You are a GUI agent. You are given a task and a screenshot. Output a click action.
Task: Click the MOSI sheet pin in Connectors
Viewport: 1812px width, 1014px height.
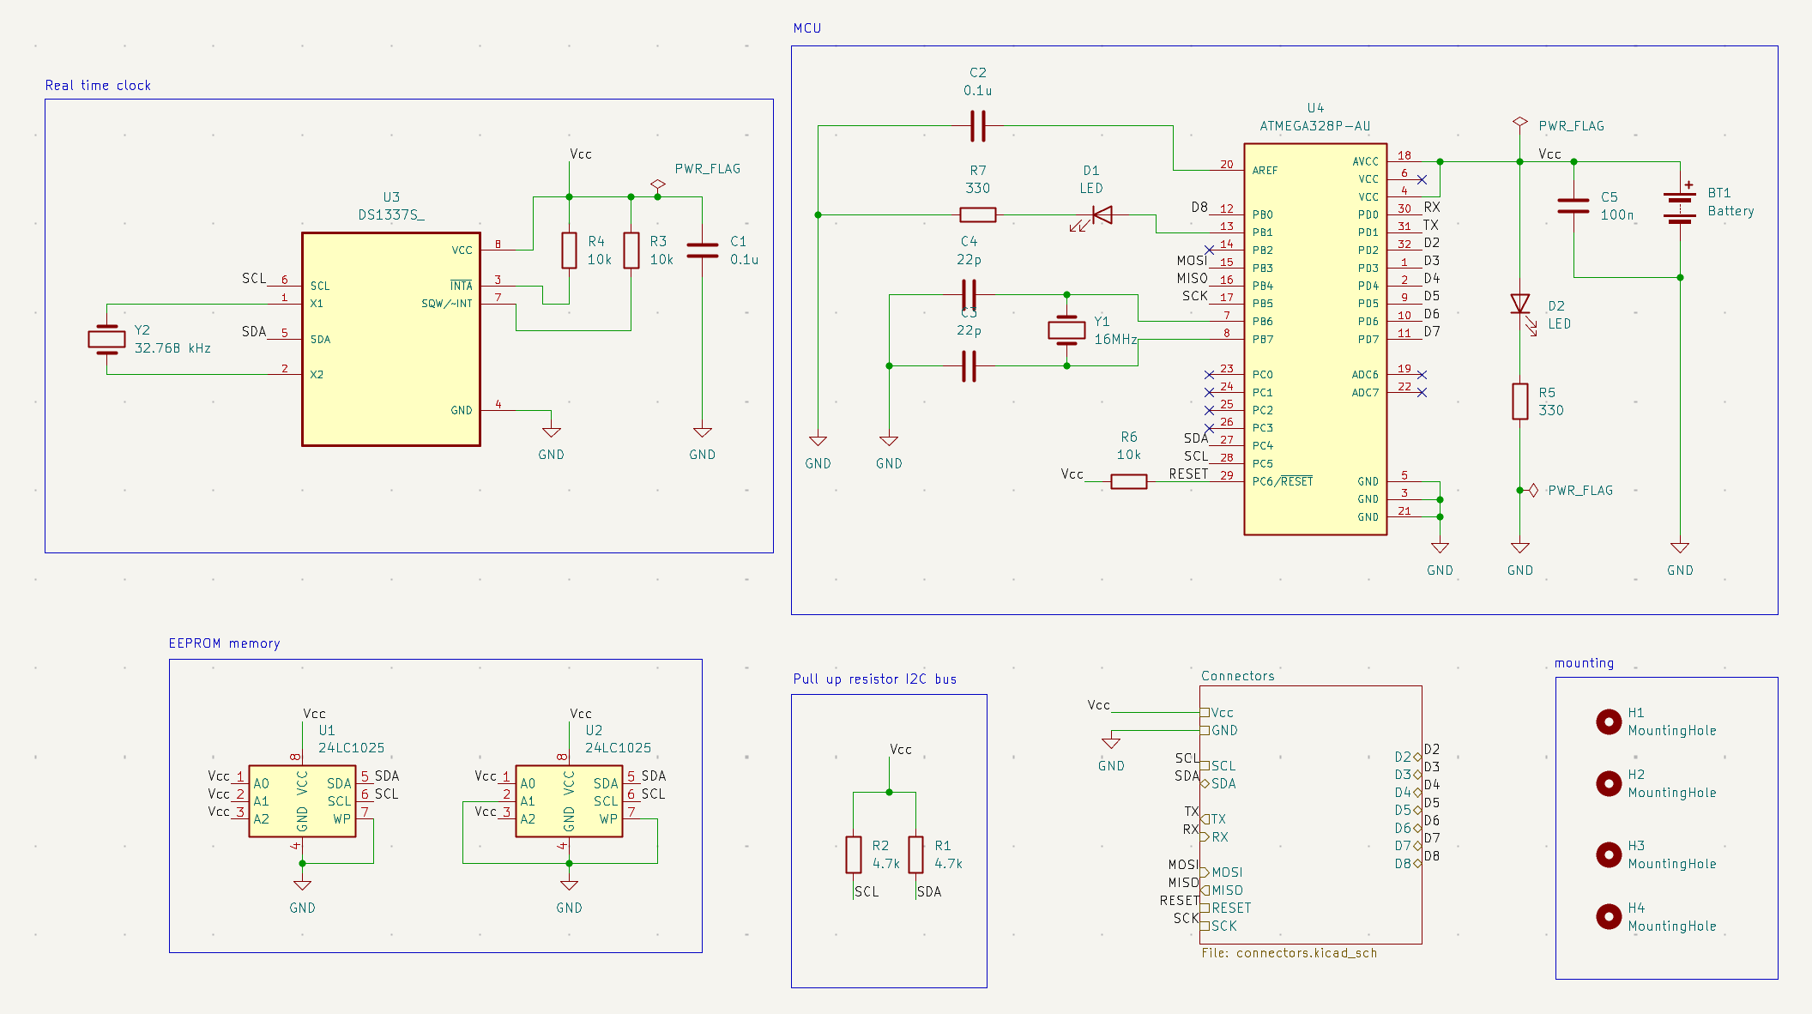click(x=1222, y=872)
